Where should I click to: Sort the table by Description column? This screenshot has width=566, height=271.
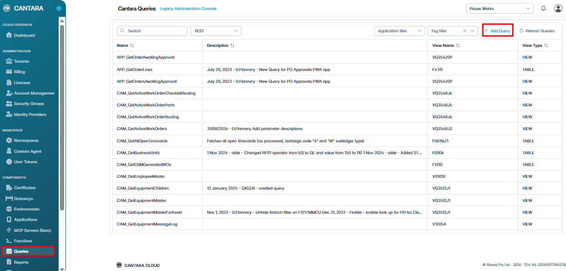pyautogui.click(x=232, y=45)
